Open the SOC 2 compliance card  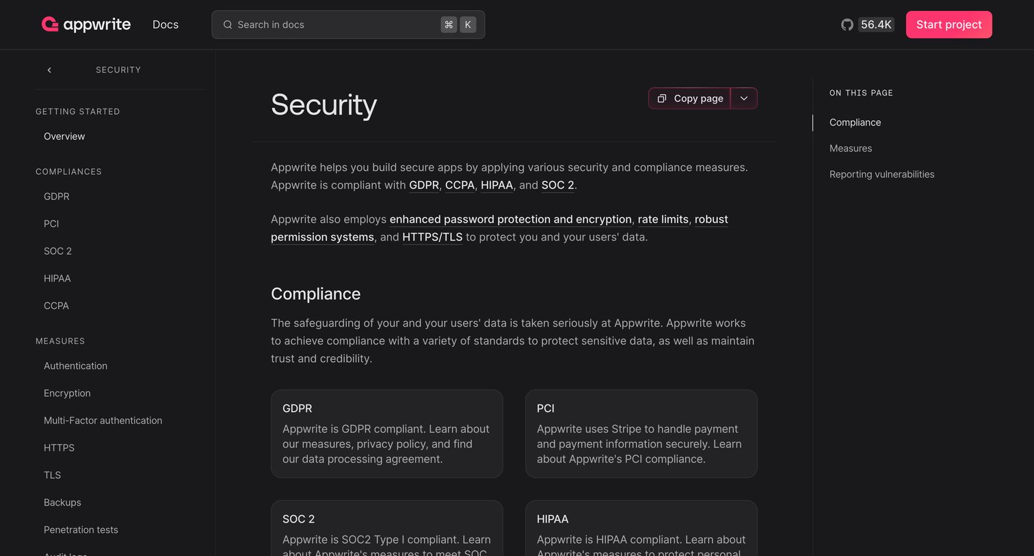pyautogui.click(x=387, y=529)
